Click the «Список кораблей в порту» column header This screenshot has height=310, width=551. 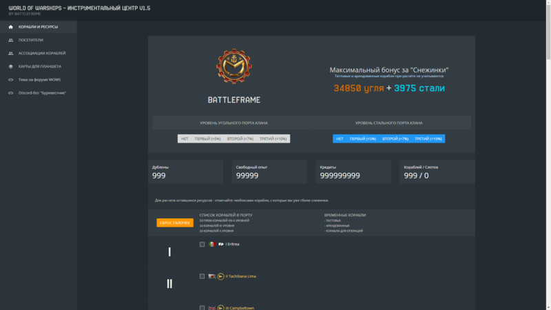click(226, 215)
